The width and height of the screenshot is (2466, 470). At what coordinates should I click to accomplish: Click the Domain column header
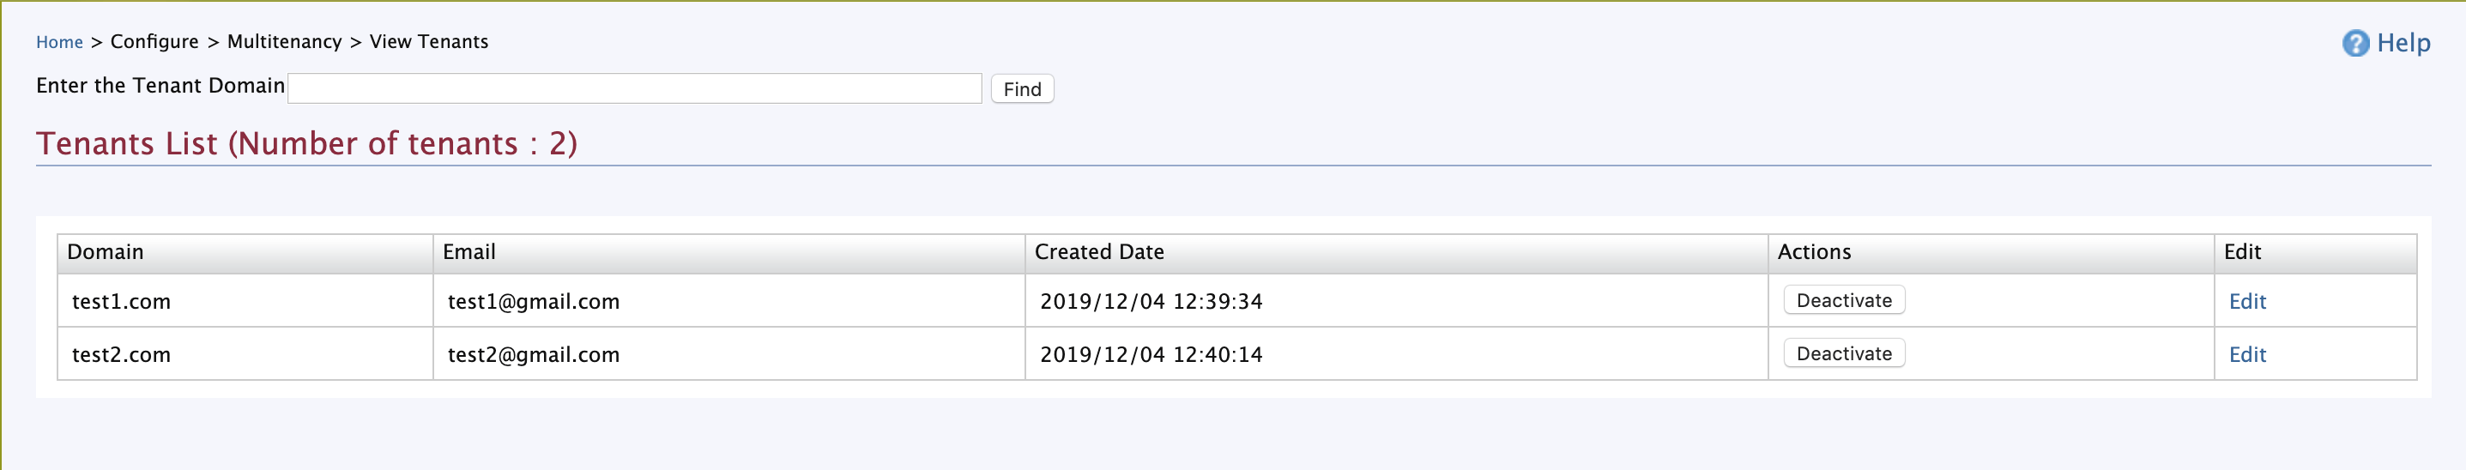[x=106, y=253]
